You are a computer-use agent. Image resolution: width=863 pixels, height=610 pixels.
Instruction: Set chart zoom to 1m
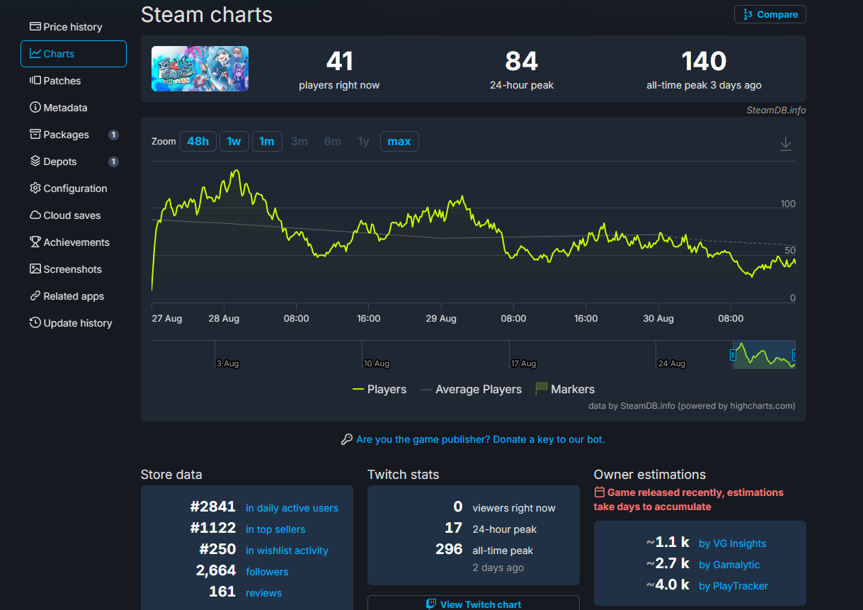coord(267,142)
